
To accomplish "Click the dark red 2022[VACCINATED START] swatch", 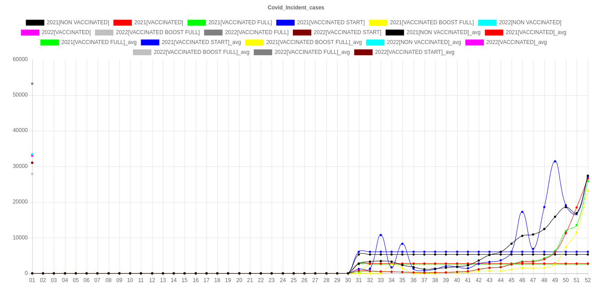I will tap(302, 32).
